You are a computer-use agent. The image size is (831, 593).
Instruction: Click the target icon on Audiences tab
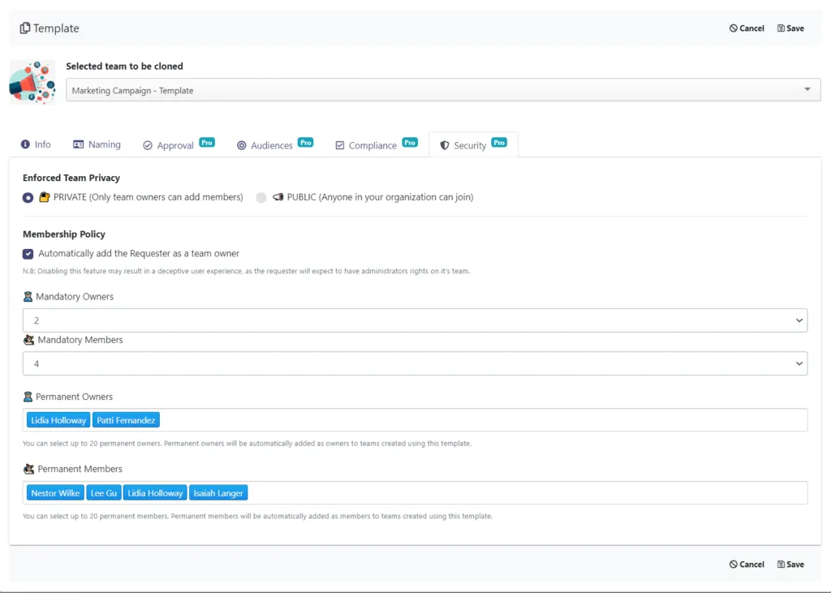coord(241,145)
